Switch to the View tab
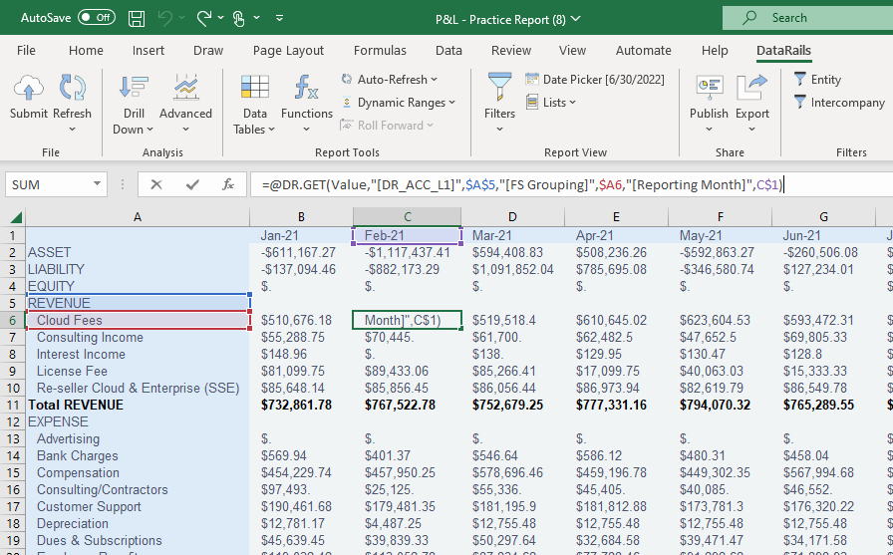The width and height of the screenshot is (893, 555). (x=572, y=50)
